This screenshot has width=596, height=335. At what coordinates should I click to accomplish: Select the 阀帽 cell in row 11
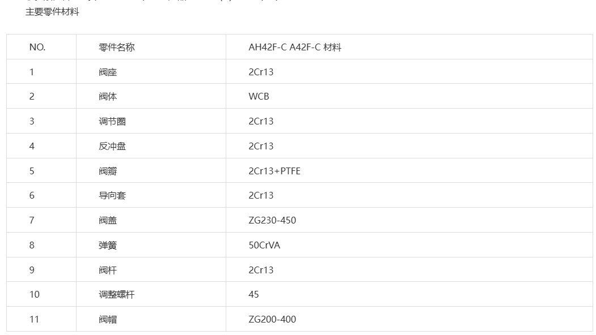151,319
